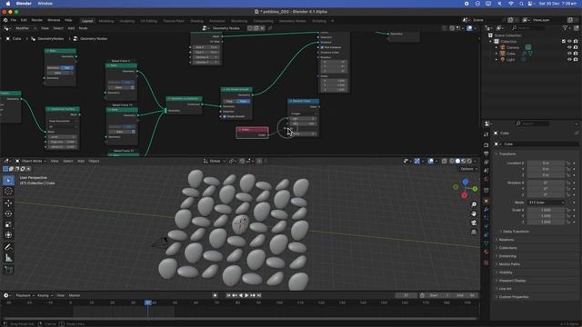The image size is (582, 327).
Task: Click the navigation axis gizmo in viewport
Action: tap(465, 188)
